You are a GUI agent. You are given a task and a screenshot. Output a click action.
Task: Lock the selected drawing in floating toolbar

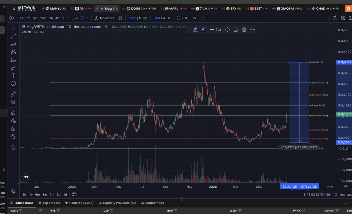[236, 30]
